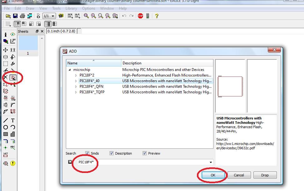The height and width of the screenshot is (191, 304).
Task: Select the Group selection tool
Action: (x=6, y=64)
